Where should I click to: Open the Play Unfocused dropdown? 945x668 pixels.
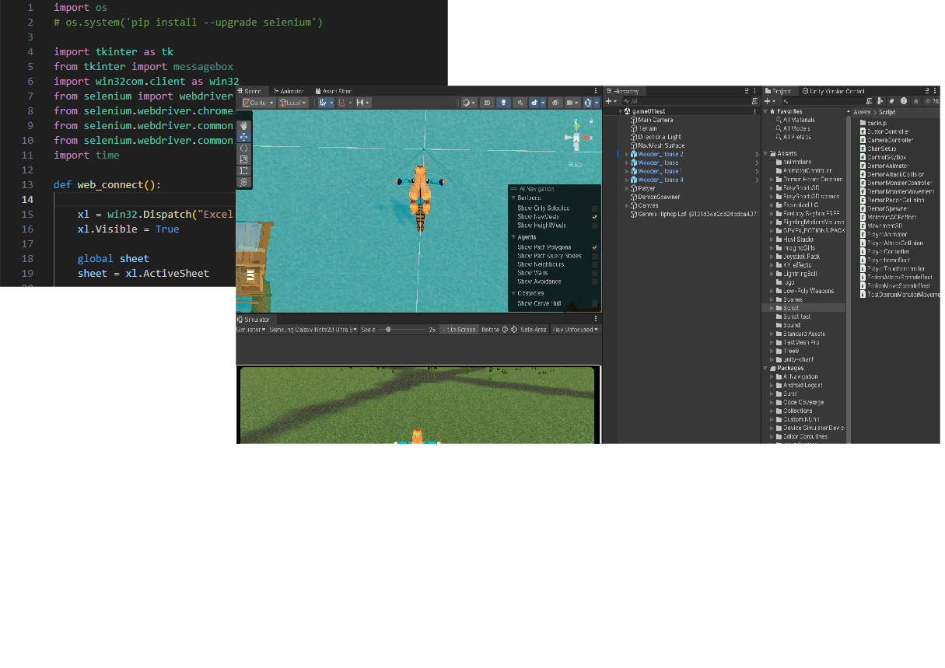[x=575, y=330]
